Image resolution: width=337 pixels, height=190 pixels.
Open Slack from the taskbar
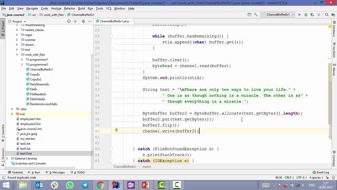point(54,185)
